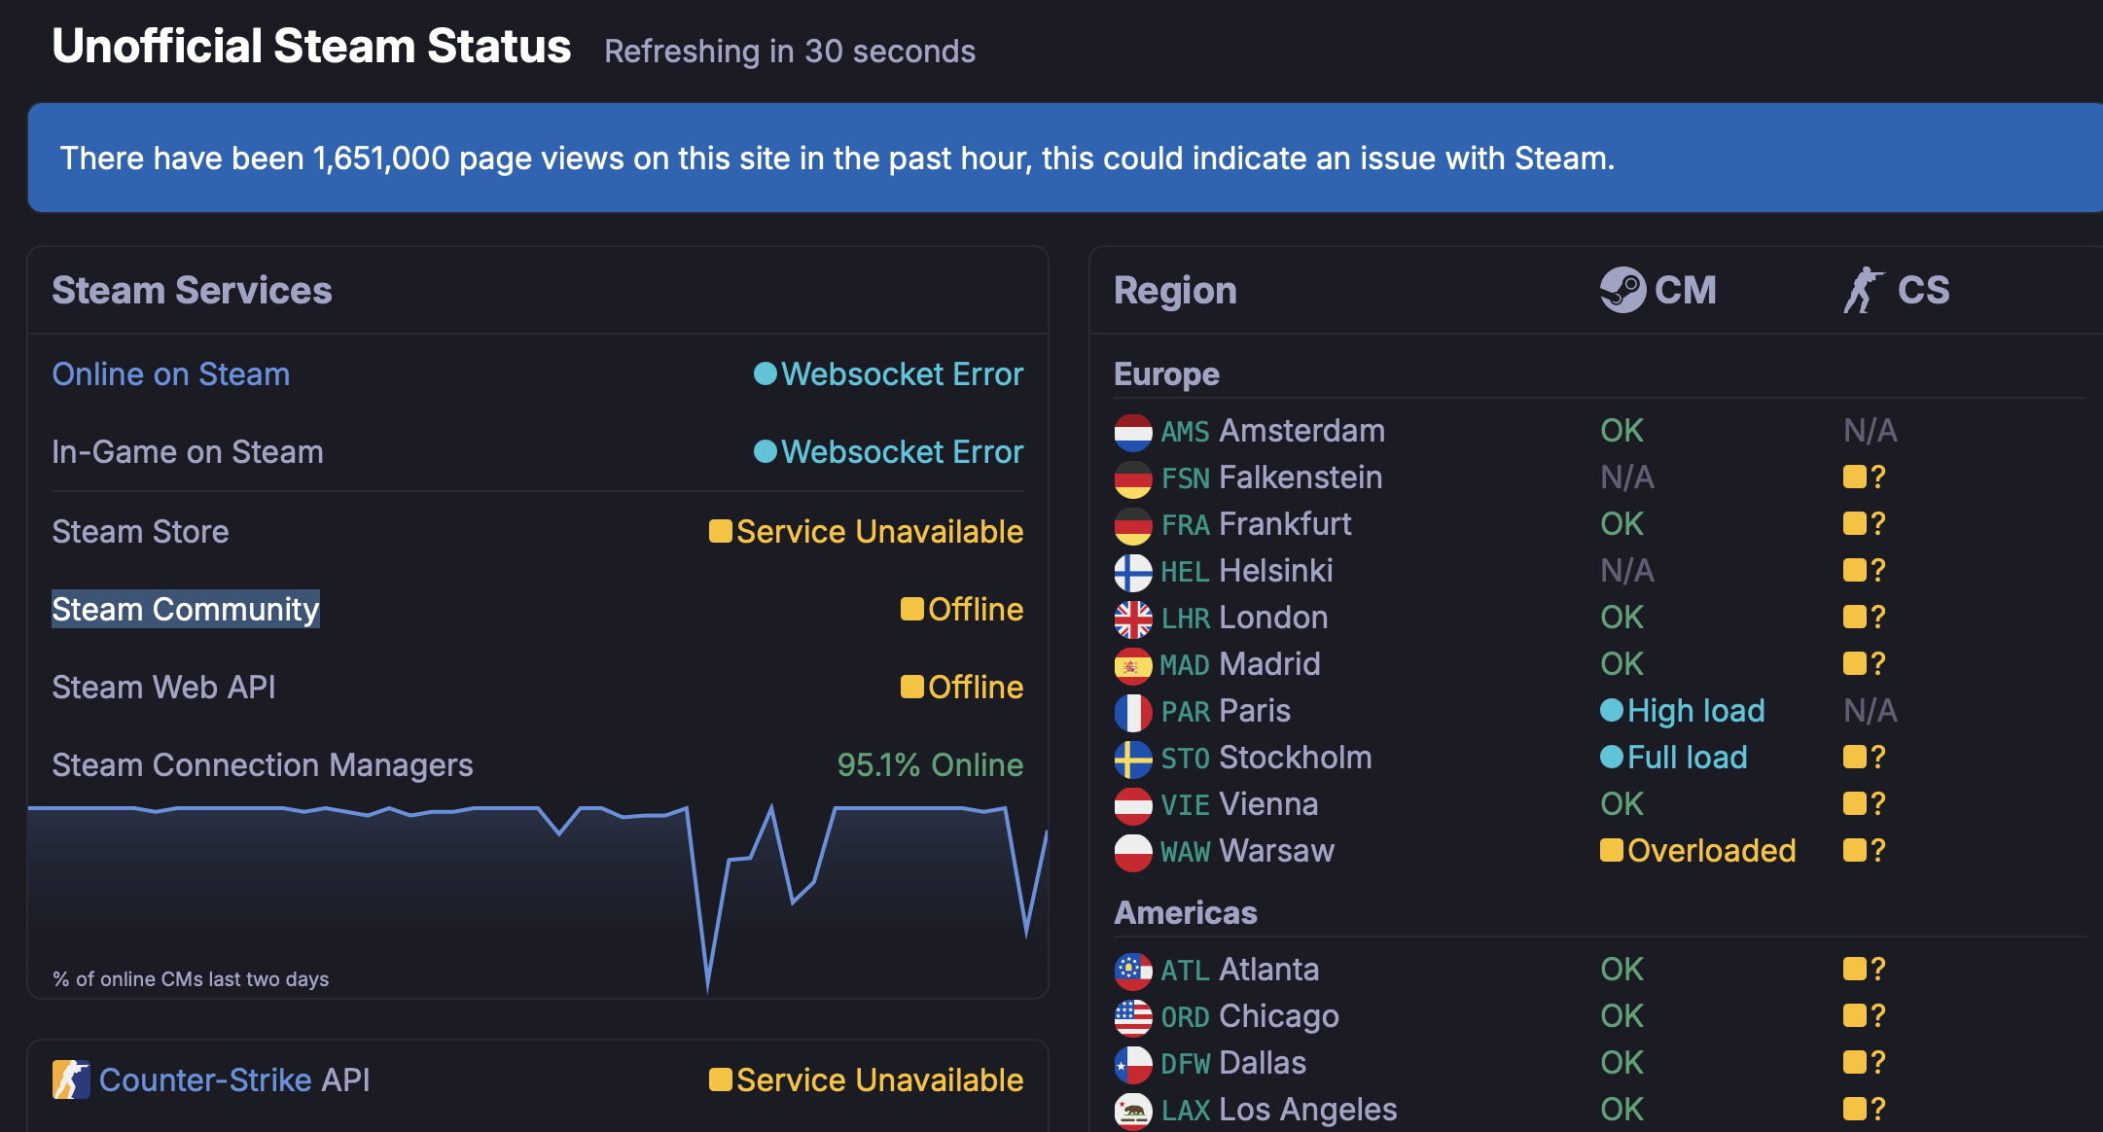Click the Counter-Strike API game icon
Screen dimensions: 2103x1132
tap(71, 1079)
